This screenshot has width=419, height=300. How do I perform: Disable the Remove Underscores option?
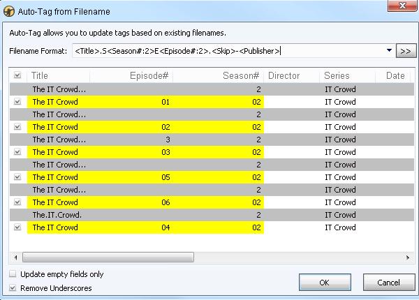[13, 287]
